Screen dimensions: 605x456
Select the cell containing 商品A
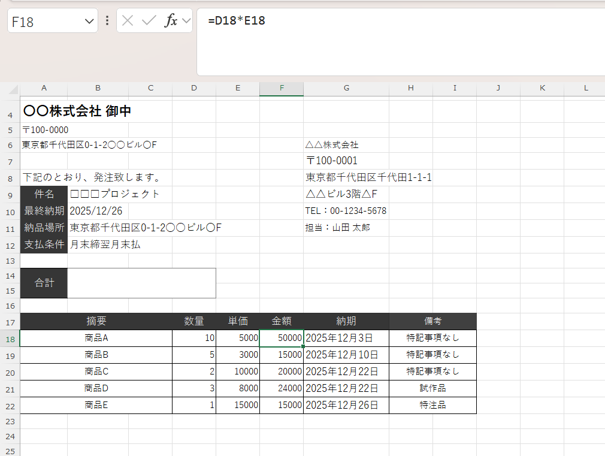tap(97, 337)
